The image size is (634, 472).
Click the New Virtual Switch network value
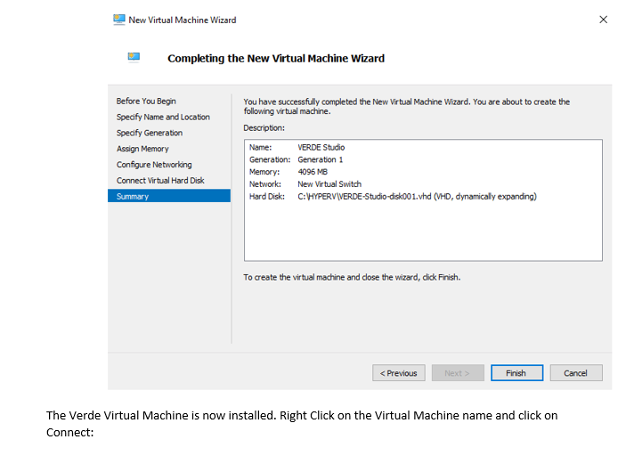pos(329,184)
